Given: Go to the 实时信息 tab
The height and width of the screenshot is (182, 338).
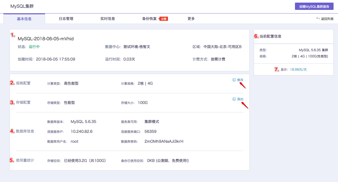Looking at the screenshot, I should click(108, 19).
